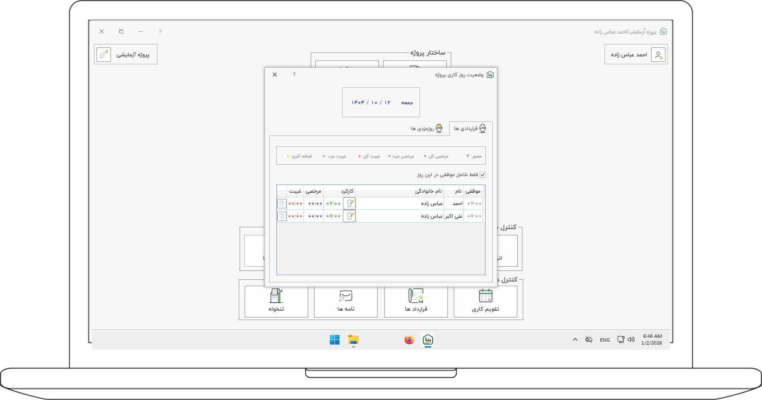Switch to the روزمزدی ها tab
Screen dimensions: 762x400
coord(426,129)
